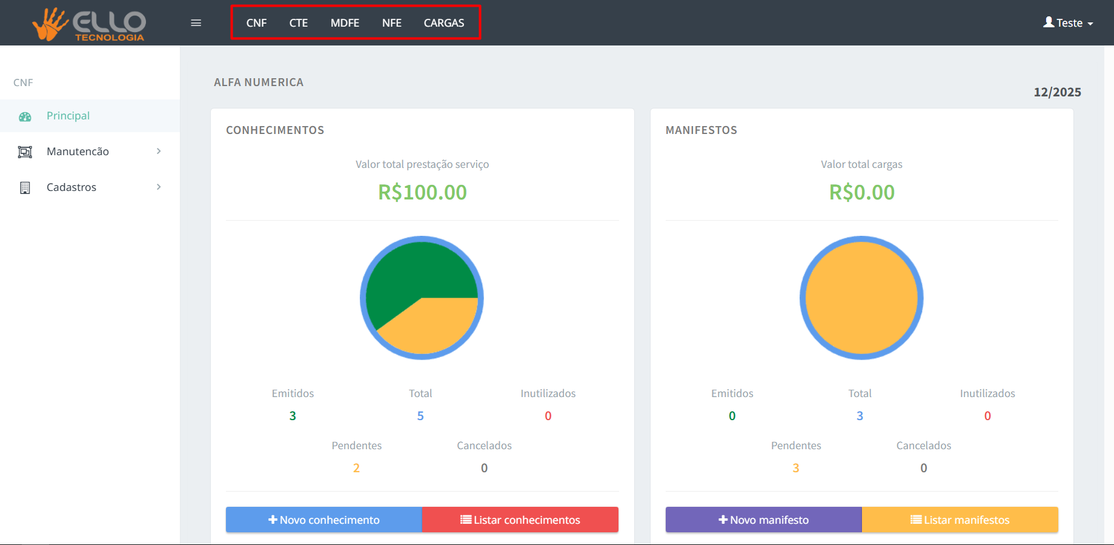Go to the MDFE module

[x=345, y=23]
